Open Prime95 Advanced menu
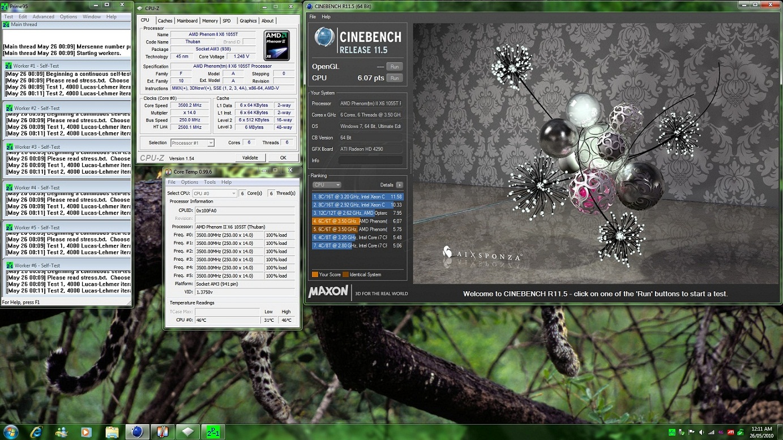Viewport: 783px width, 440px height. 44,17
